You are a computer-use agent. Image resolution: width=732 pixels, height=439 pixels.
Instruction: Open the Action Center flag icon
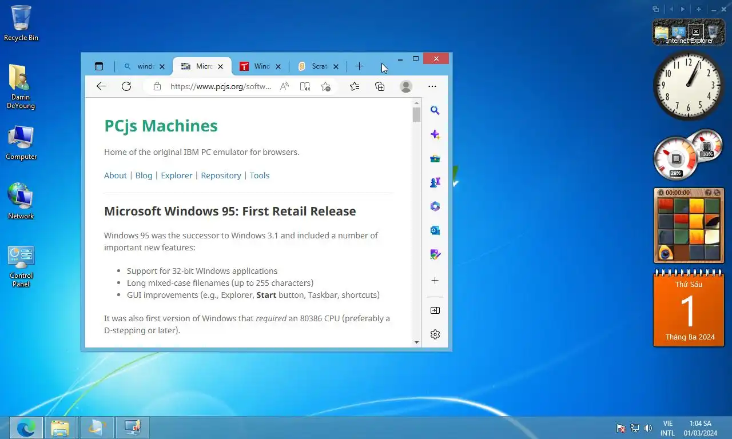click(x=620, y=428)
